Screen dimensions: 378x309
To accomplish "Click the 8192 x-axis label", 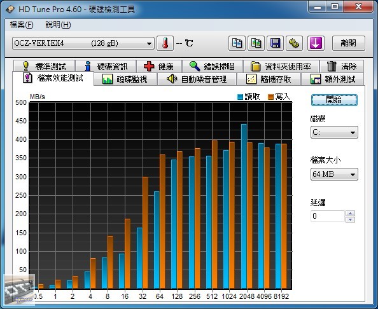I will tap(281, 296).
